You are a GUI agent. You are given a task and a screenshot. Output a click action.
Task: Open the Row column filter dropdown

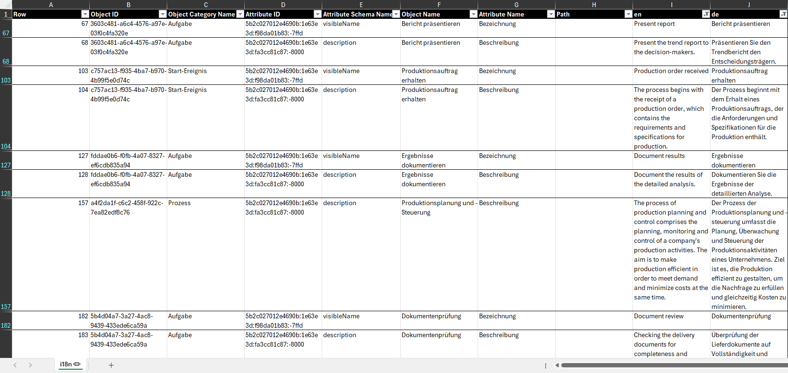coord(85,14)
